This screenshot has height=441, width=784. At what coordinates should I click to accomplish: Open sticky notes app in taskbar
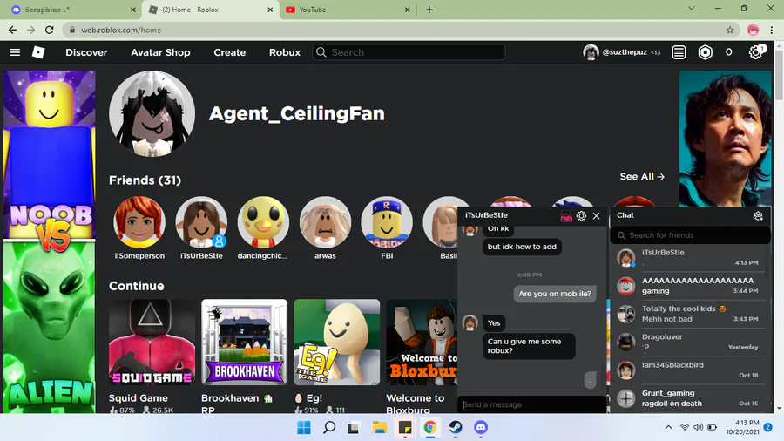[x=404, y=428]
